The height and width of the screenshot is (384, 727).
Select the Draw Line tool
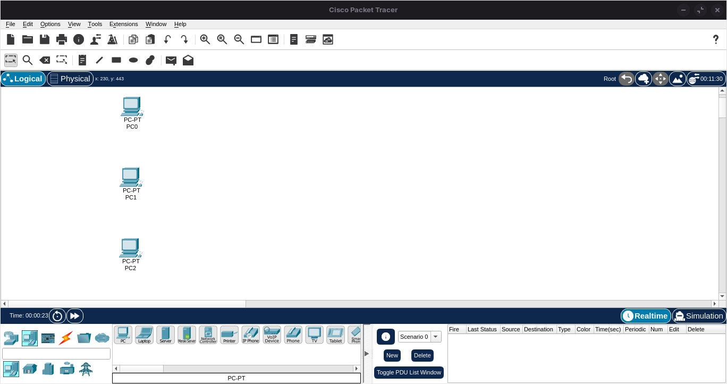tap(99, 60)
